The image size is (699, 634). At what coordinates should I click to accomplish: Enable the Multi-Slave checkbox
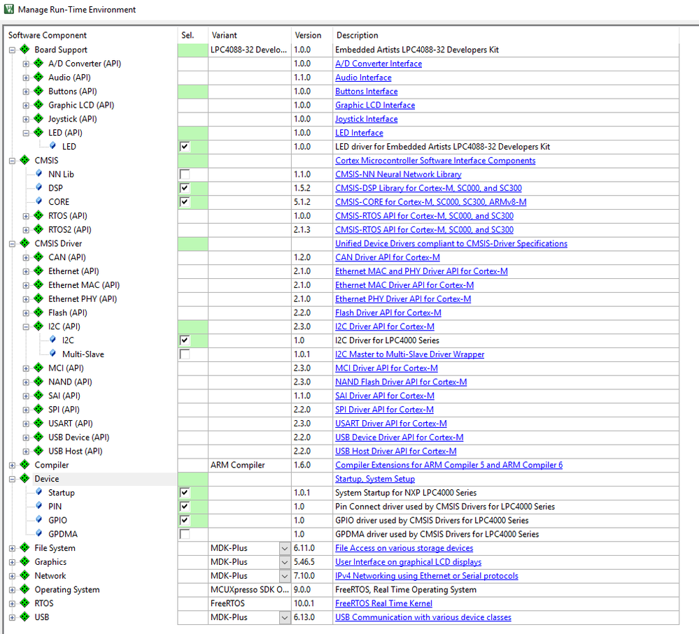point(185,354)
